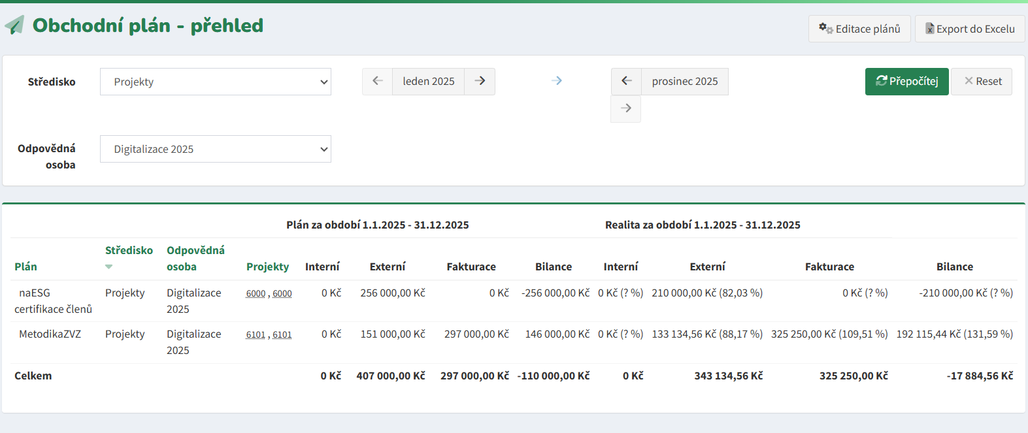Open first project link 6101 in MetodikaZVZ row
The height and width of the screenshot is (433, 1028).
click(x=256, y=335)
